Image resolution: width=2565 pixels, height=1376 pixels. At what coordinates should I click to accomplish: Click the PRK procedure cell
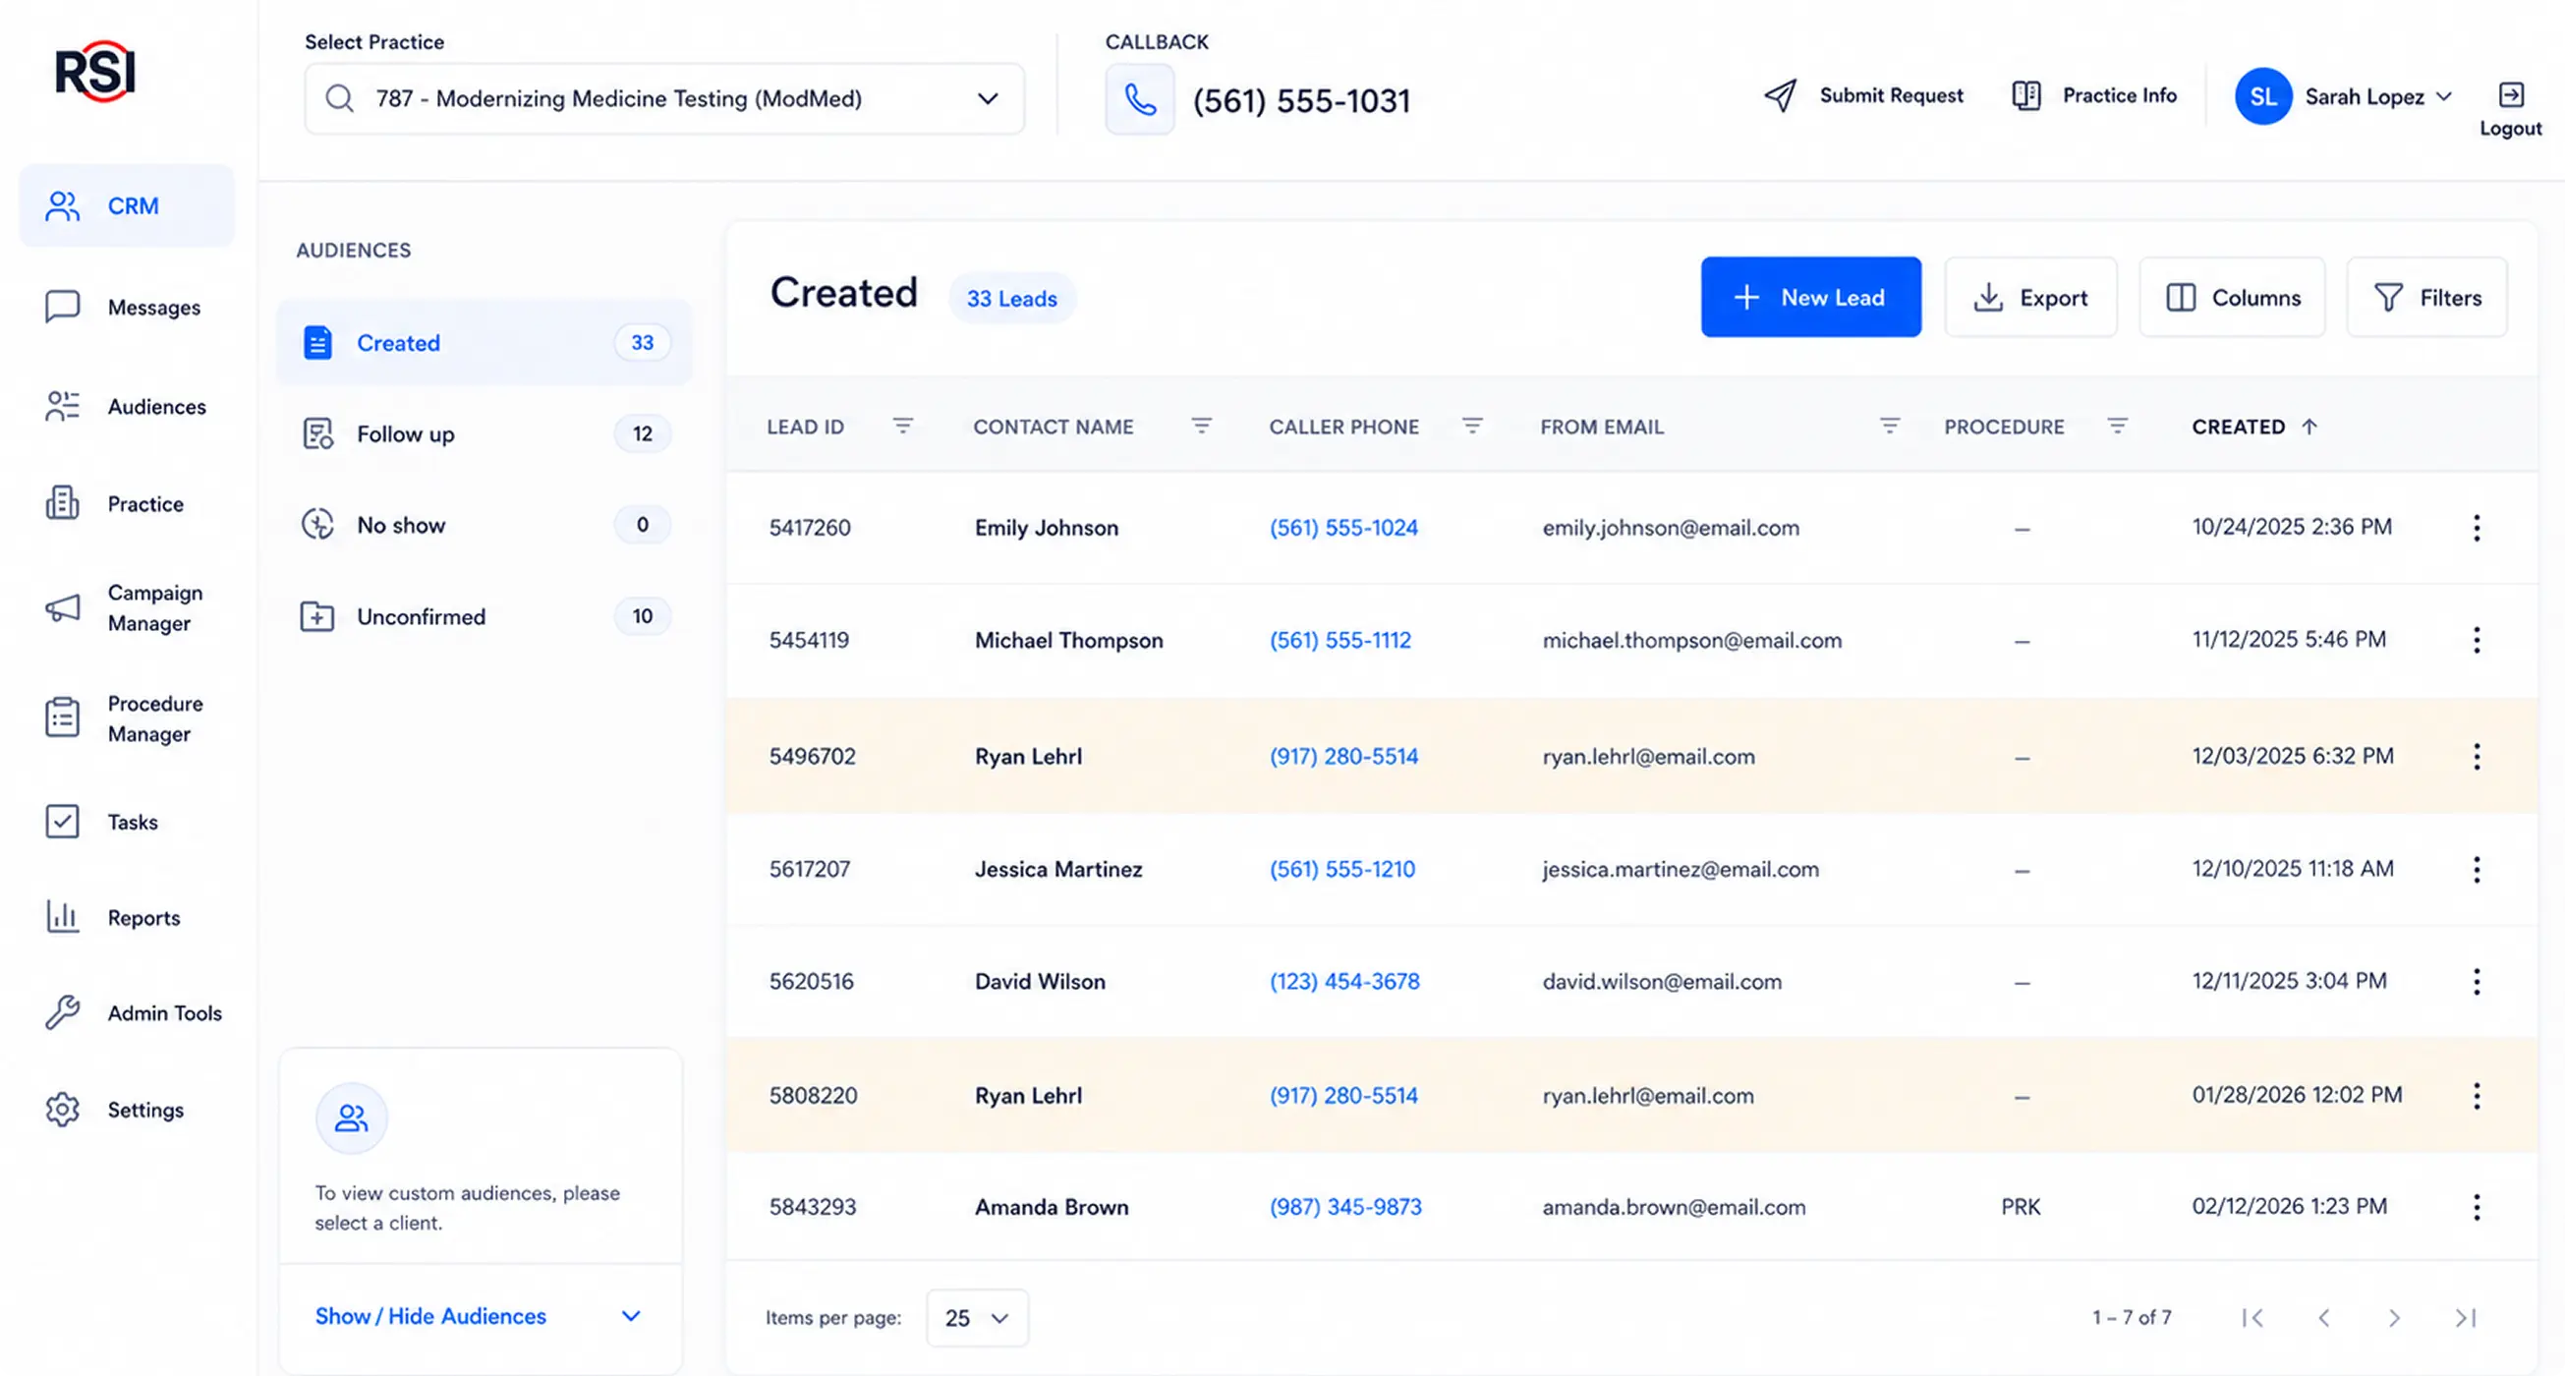[x=2021, y=1207]
